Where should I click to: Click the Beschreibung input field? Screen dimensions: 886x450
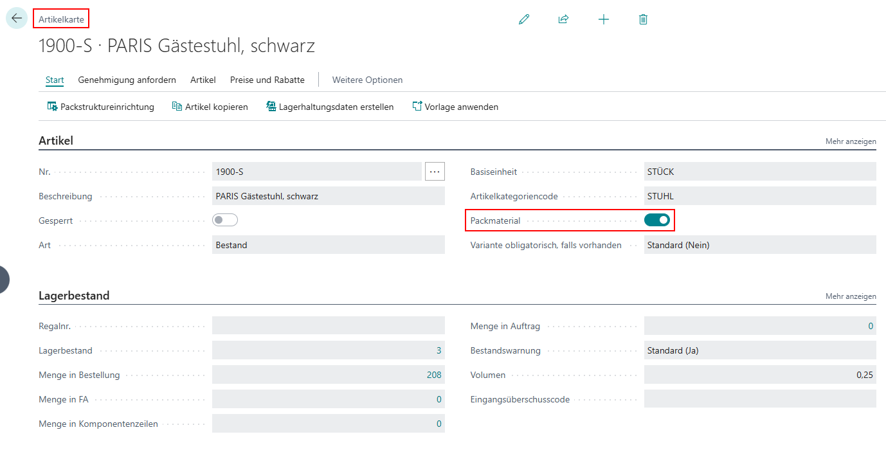tap(329, 196)
